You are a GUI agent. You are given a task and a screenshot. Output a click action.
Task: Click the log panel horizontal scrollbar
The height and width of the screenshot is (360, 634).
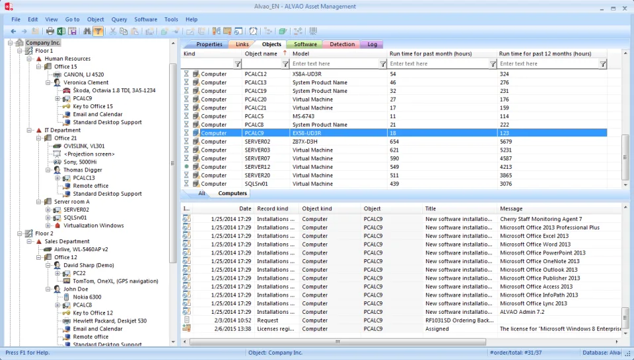coord(337,342)
